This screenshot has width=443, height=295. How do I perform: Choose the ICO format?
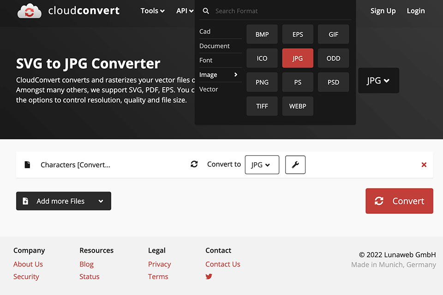click(x=262, y=58)
